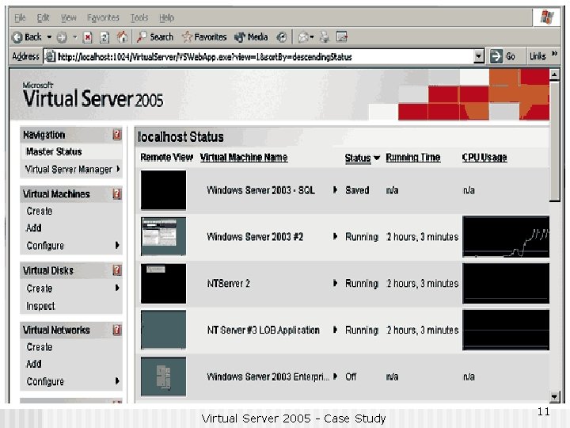Click the Virtual Machines panel help icon

click(x=116, y=194)
